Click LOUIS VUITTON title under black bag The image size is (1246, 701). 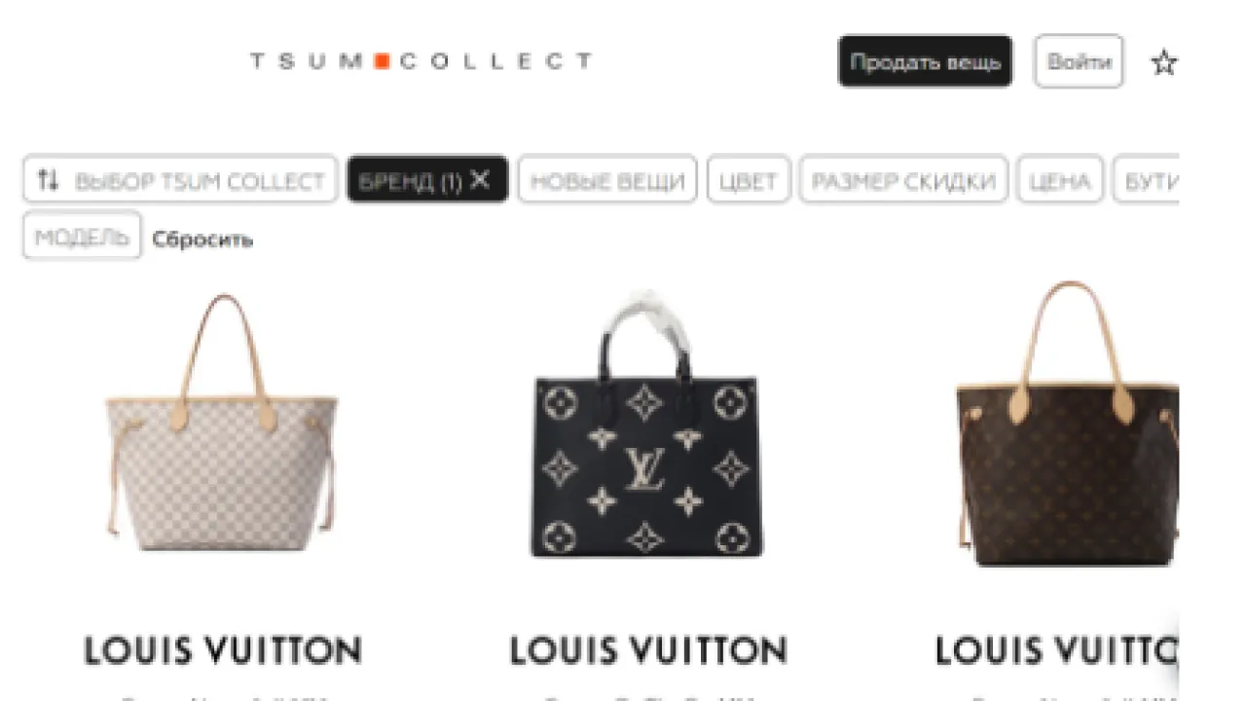click(x=648, y=650)
